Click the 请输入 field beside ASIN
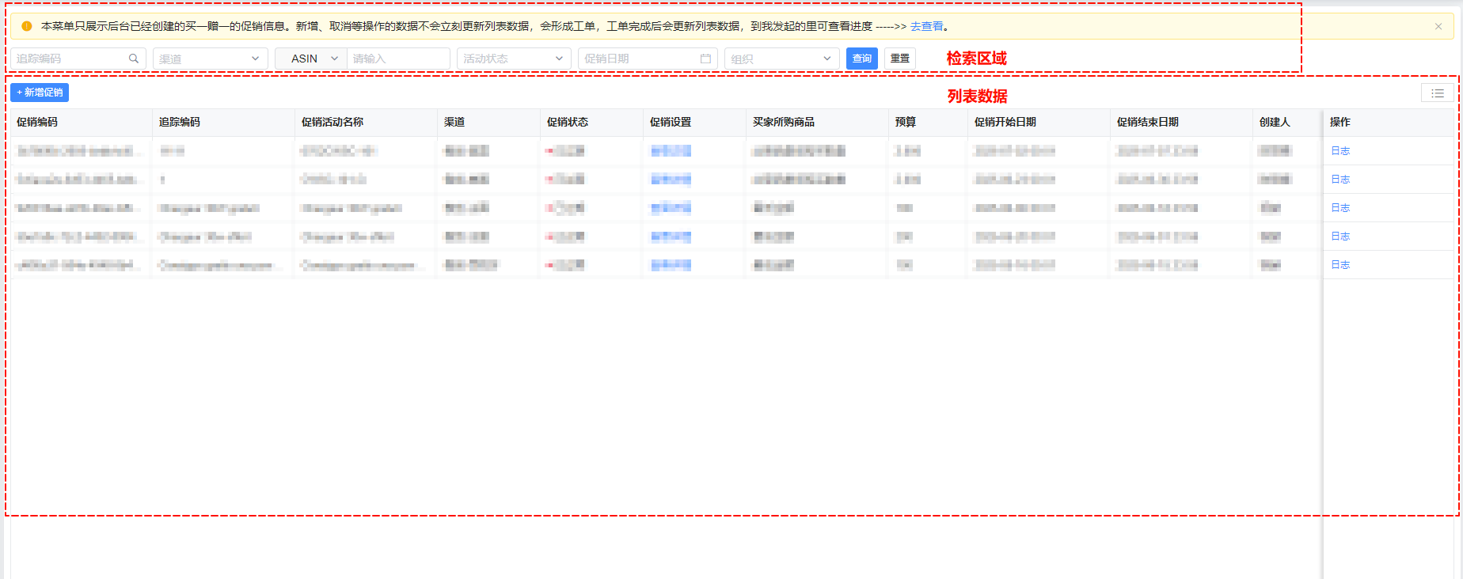This screenshot has height=579, width=1463. point(397,59)
